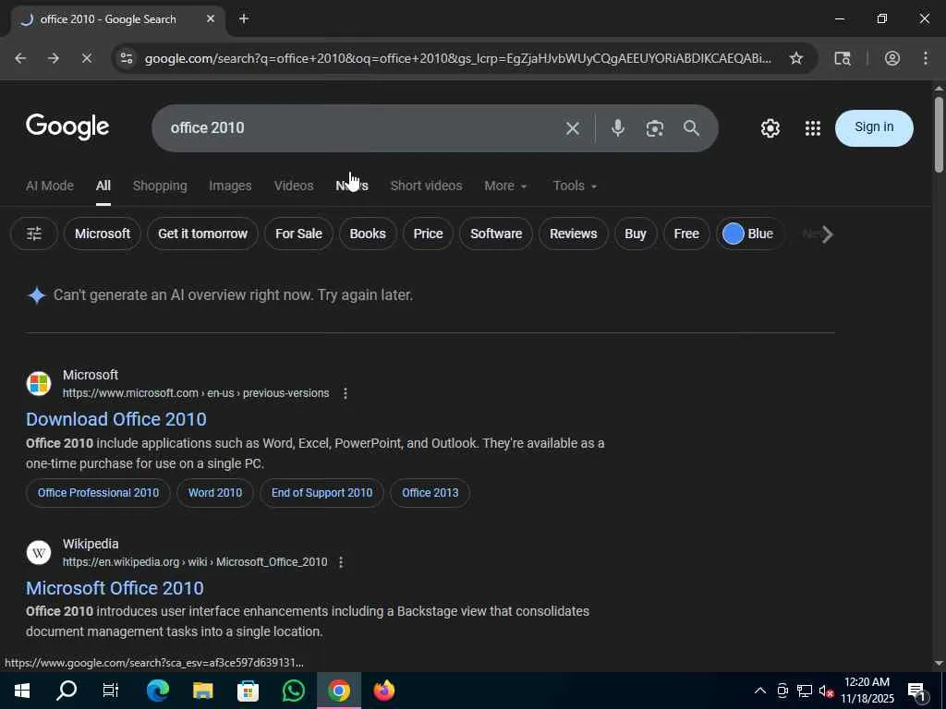Open options for Wikipedia result
The image size is (946, 709).
(x=341, y=562)
